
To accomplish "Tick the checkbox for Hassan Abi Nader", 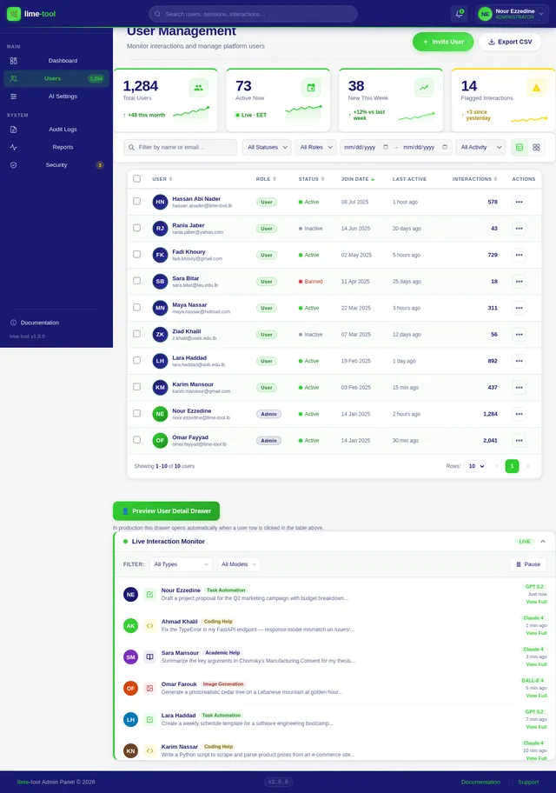I will point(136,202).
